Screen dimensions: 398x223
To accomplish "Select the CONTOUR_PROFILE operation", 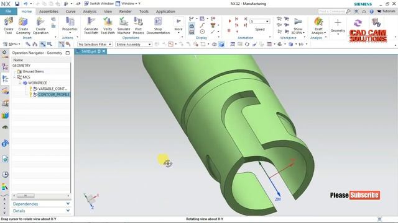I will (x=54, y=95).
